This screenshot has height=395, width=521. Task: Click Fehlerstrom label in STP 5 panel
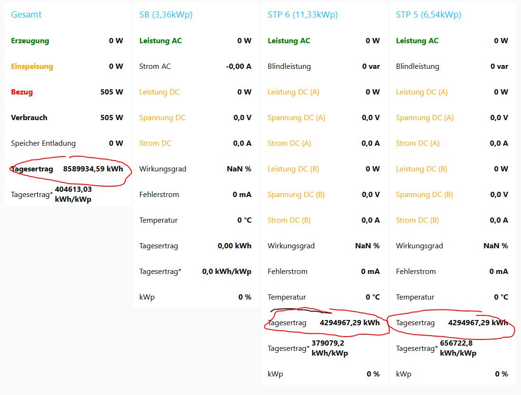(x=415, y=272)
